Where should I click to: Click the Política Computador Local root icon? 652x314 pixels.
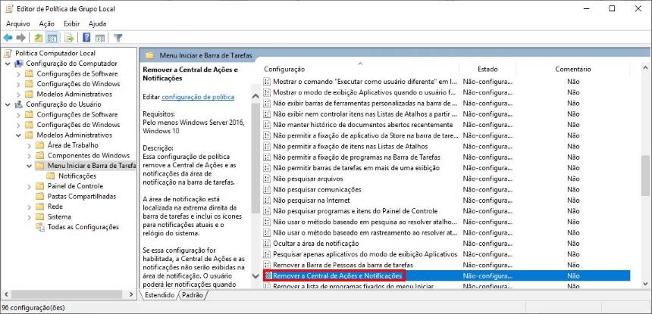8,53
